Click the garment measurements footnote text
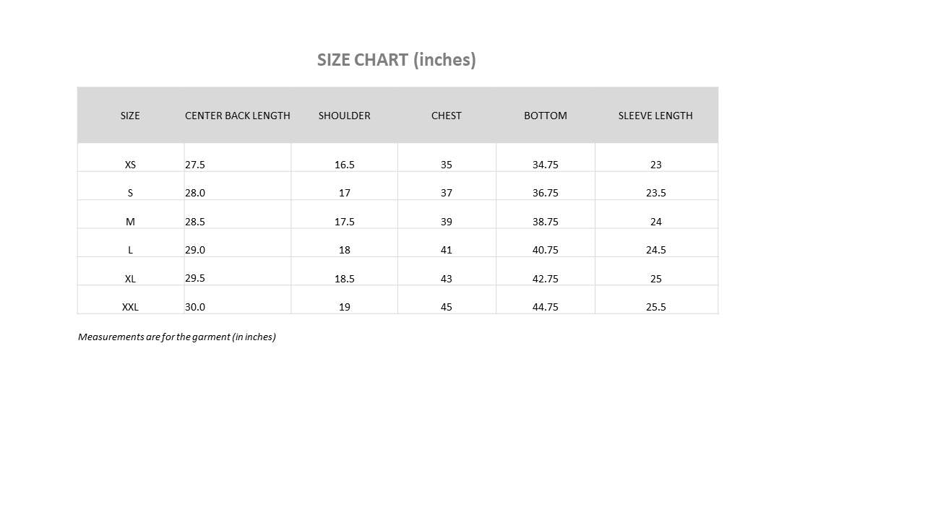Viewport: 925px width, 520px height. [x=177, y=337]
